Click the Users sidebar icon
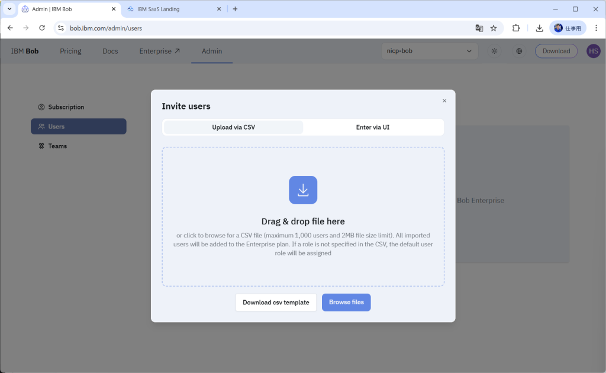606x373 pixels. (41, 126)
